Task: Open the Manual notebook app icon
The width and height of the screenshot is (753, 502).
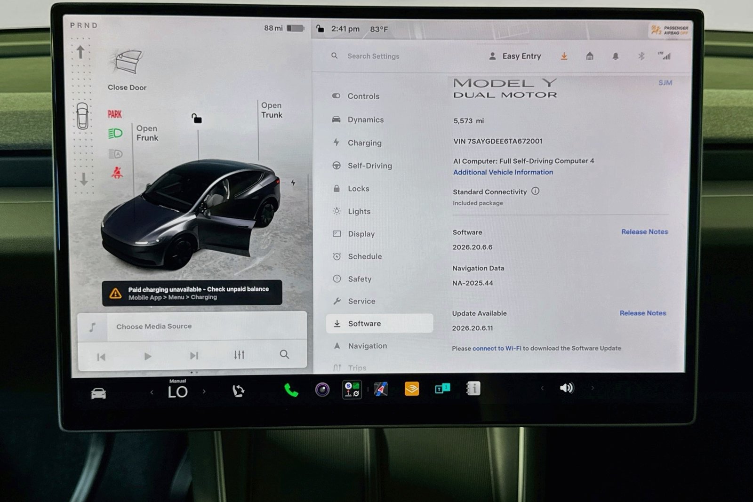Action: coord(473,388)
